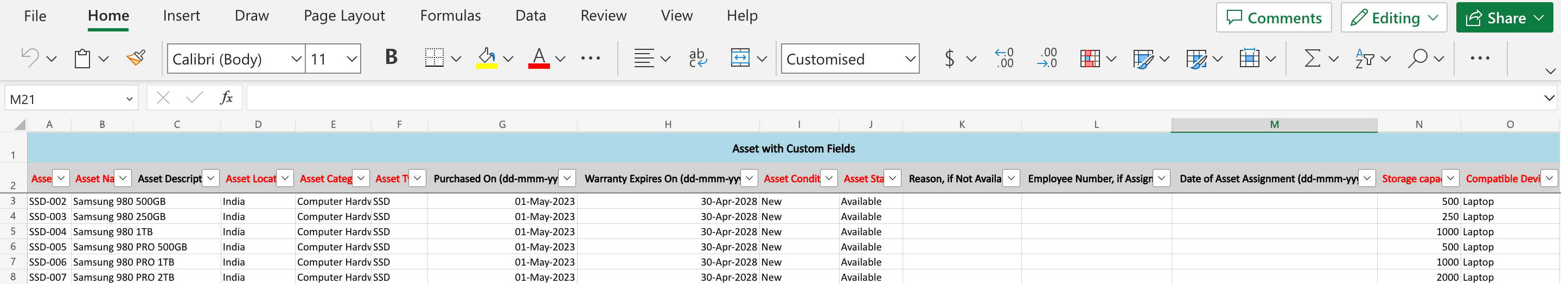This screenshot has height=284, width=1561.
Task: Click the Increase Decimal icon
Action: 1004,59
